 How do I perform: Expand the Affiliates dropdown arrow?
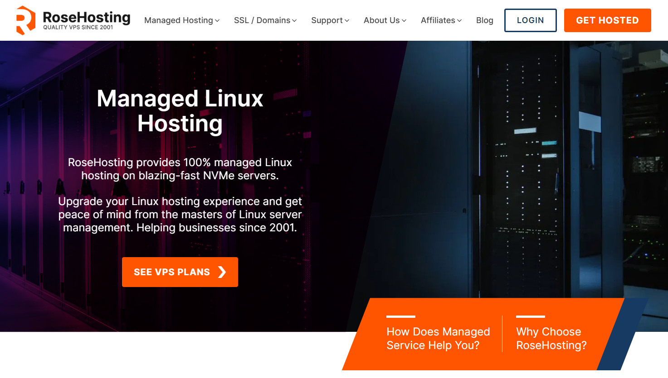coord(459,21)
